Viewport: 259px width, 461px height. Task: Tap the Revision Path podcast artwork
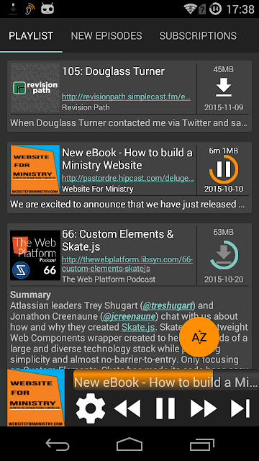coord(35,88)
